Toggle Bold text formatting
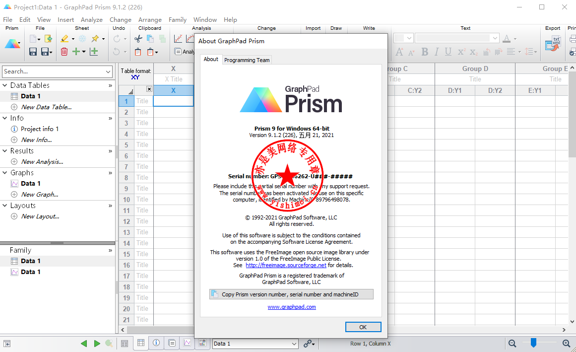Screen dimensions: 576x352 [425, 52]
